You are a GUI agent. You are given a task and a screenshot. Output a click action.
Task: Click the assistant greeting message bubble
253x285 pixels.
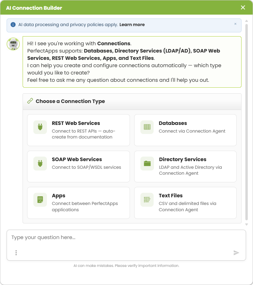tap(132, 62)
